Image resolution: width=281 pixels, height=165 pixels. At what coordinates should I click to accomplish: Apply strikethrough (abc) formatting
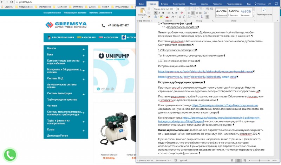coord(169,13)
